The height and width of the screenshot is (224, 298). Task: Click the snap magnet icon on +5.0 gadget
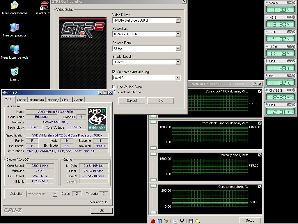click(289, 32)
